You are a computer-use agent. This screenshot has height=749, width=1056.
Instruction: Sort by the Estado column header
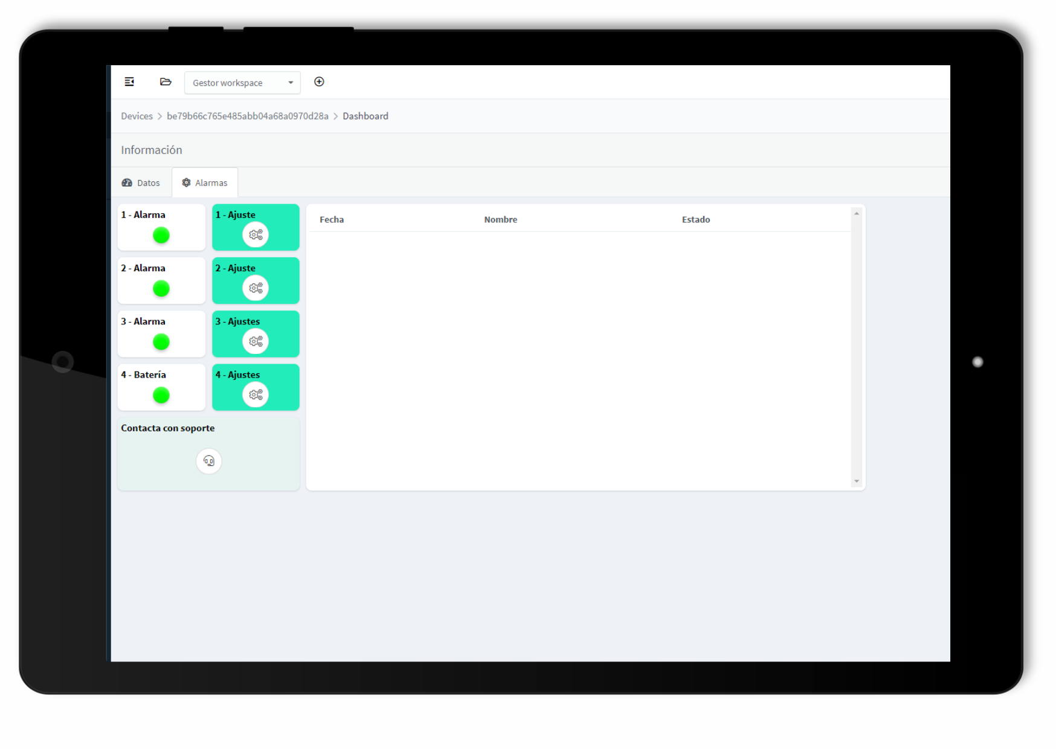(x=696, y=219)
